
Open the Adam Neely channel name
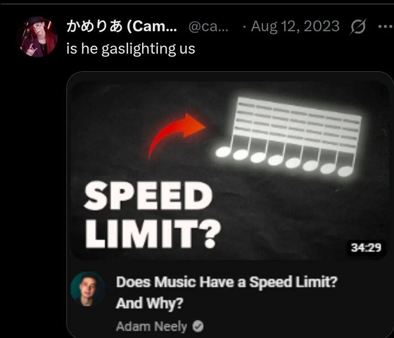[x=151, y=327]
